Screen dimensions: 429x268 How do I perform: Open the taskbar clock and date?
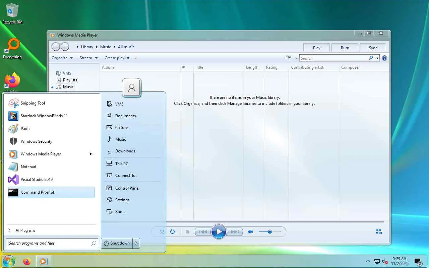[400, 261]
